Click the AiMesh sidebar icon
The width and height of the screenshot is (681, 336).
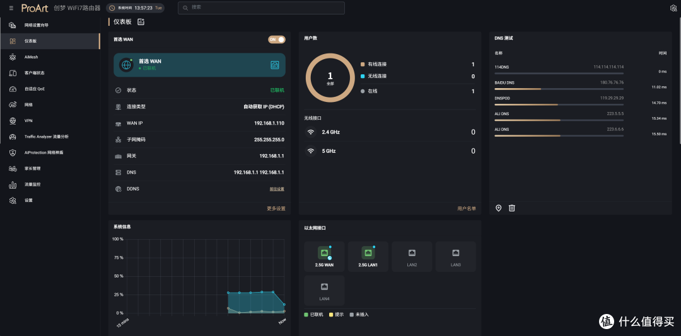(13, 57)
